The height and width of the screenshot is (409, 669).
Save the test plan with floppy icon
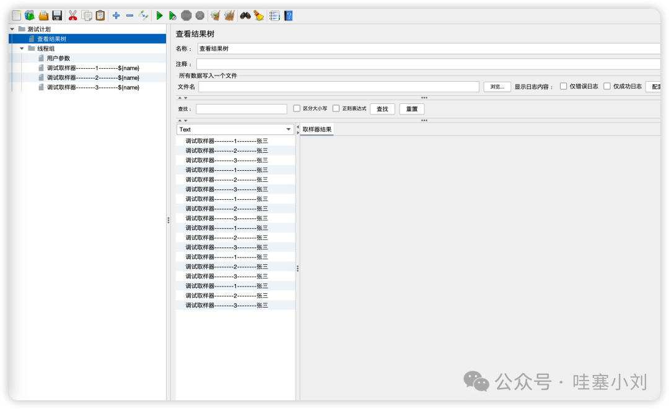pos(57,15)
